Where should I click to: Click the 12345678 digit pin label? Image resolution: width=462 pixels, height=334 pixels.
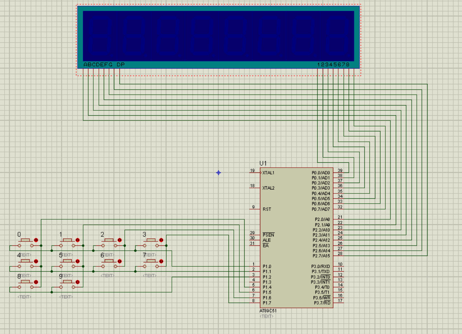pyautogui.click(x=334, y=65)
